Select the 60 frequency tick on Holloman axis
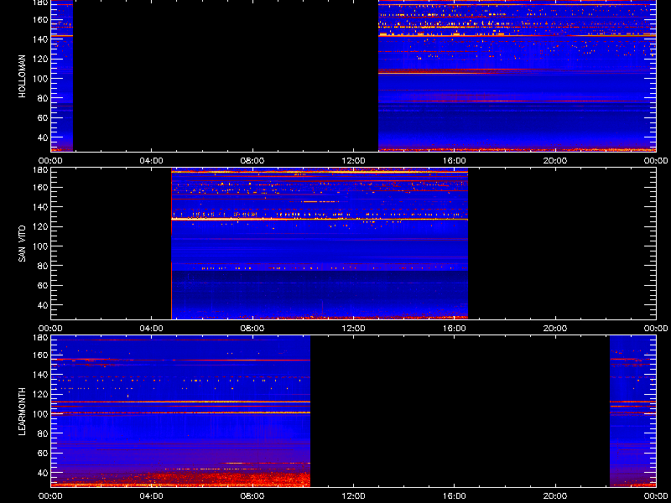The image size is (671, 503). (x=44, y=117)
